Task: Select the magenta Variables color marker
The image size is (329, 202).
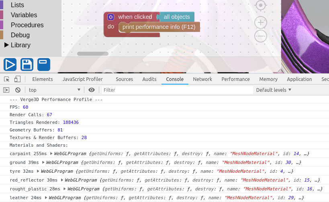Action: pos(2,15)
